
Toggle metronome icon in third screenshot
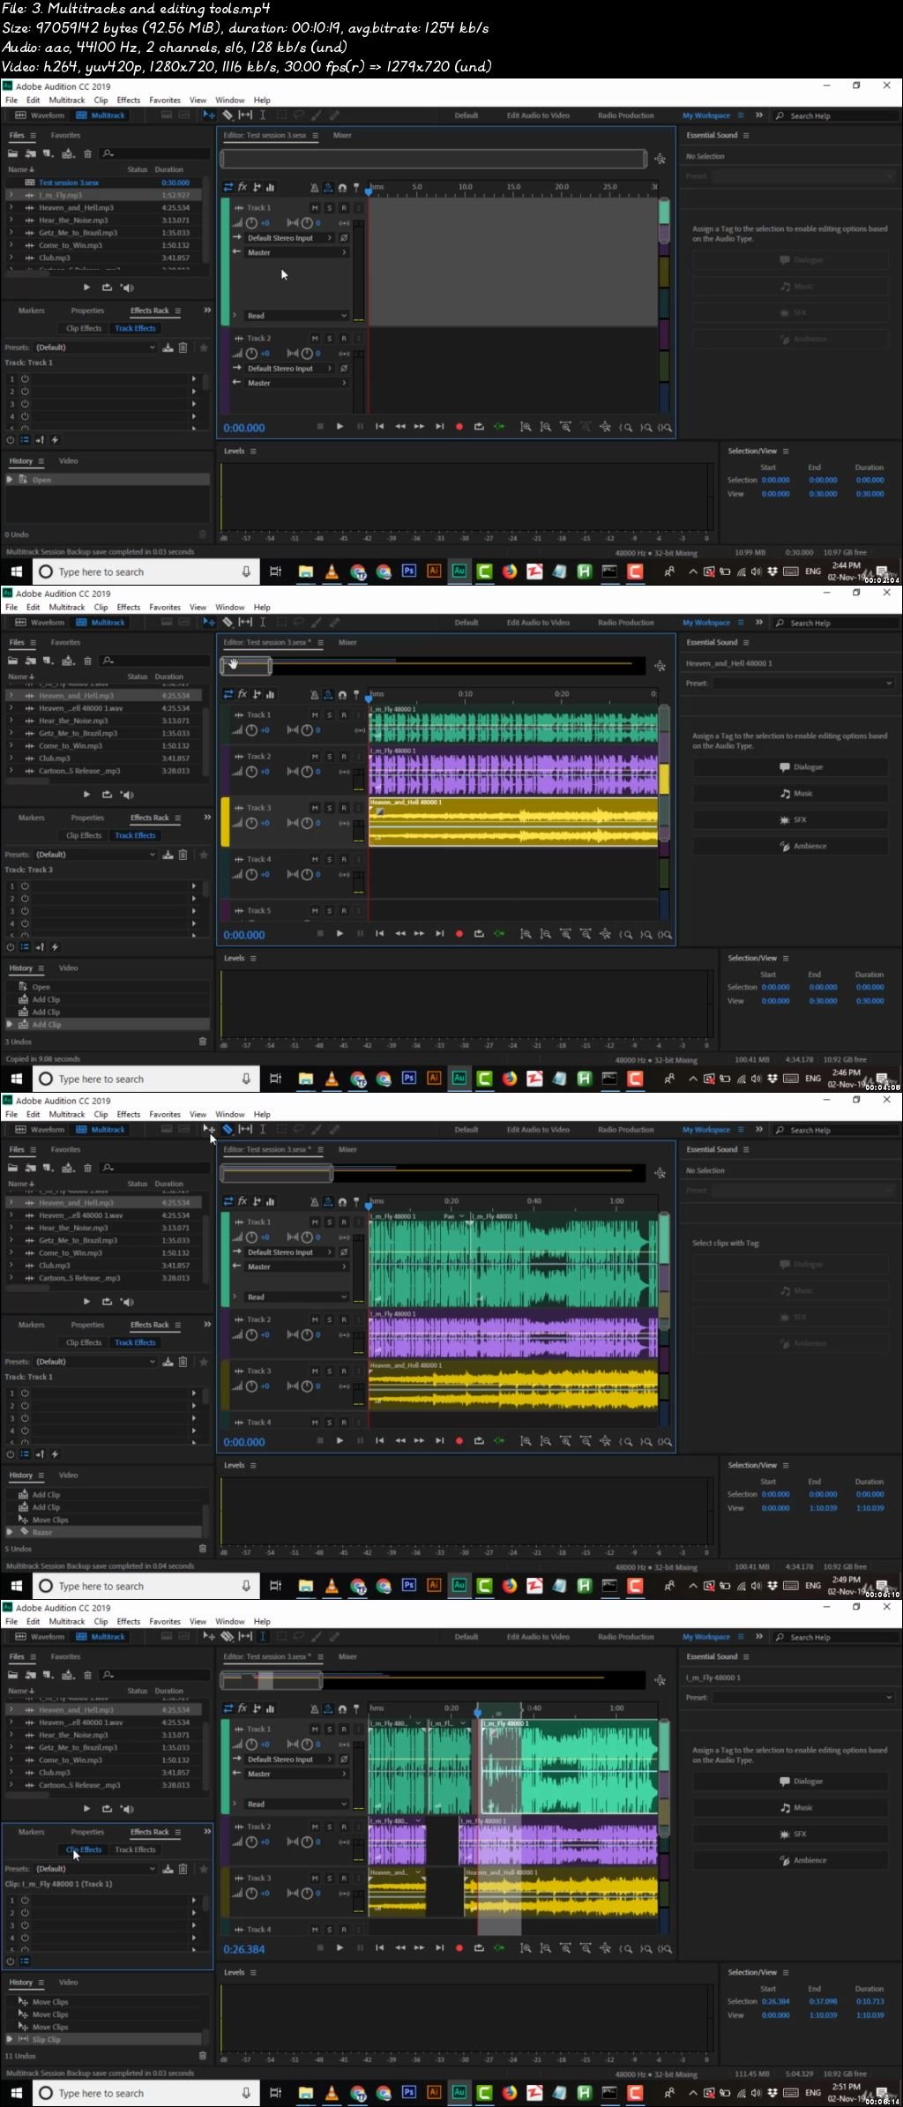pos(314,1201)
